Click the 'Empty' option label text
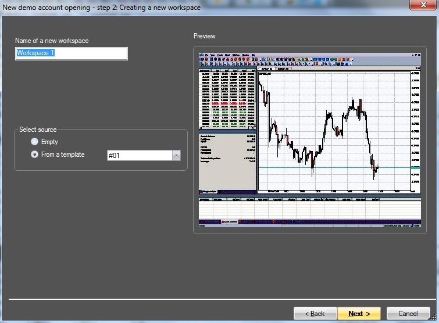The height and width of the screenshot is (323, 439). point(49,142)
